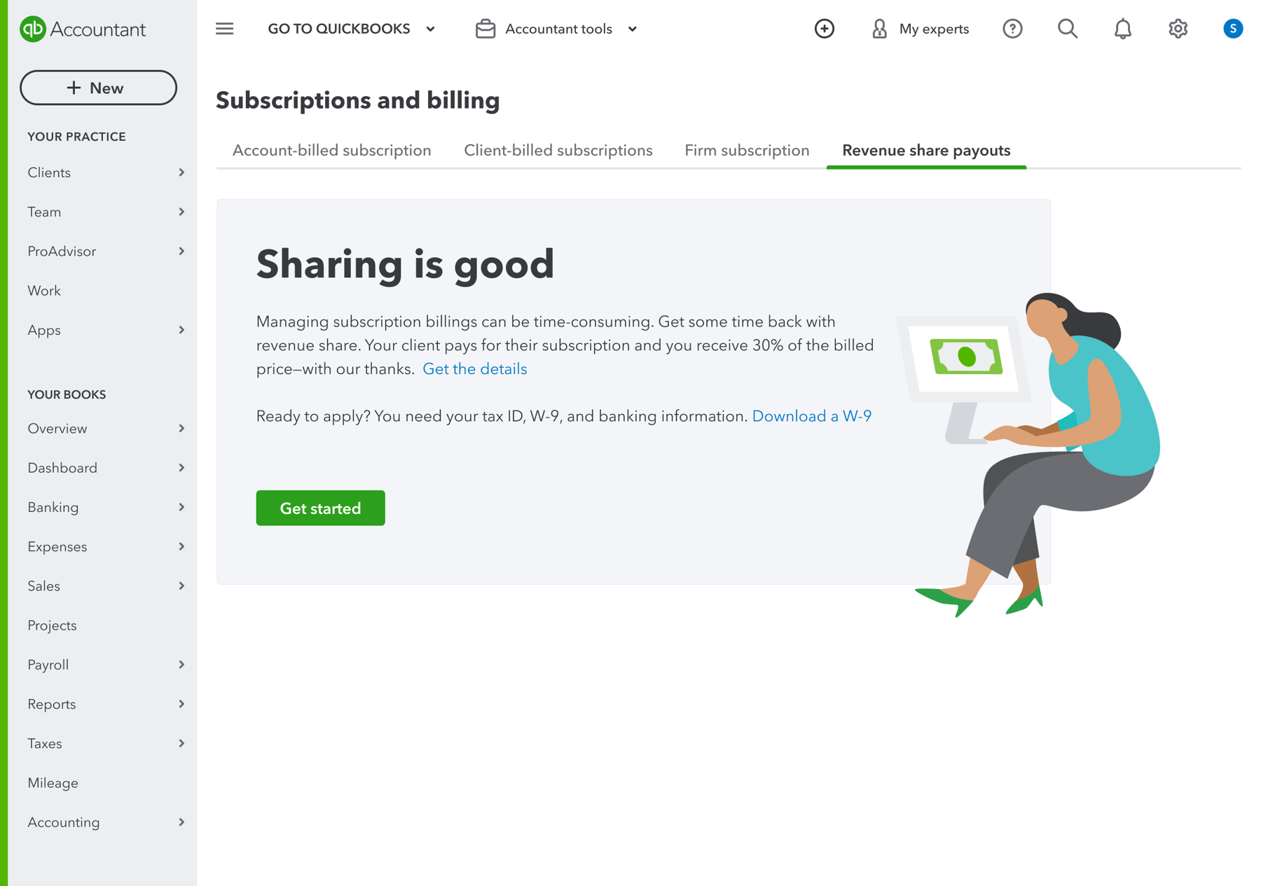
Task: Click the New button
Action: pos(98,88)
